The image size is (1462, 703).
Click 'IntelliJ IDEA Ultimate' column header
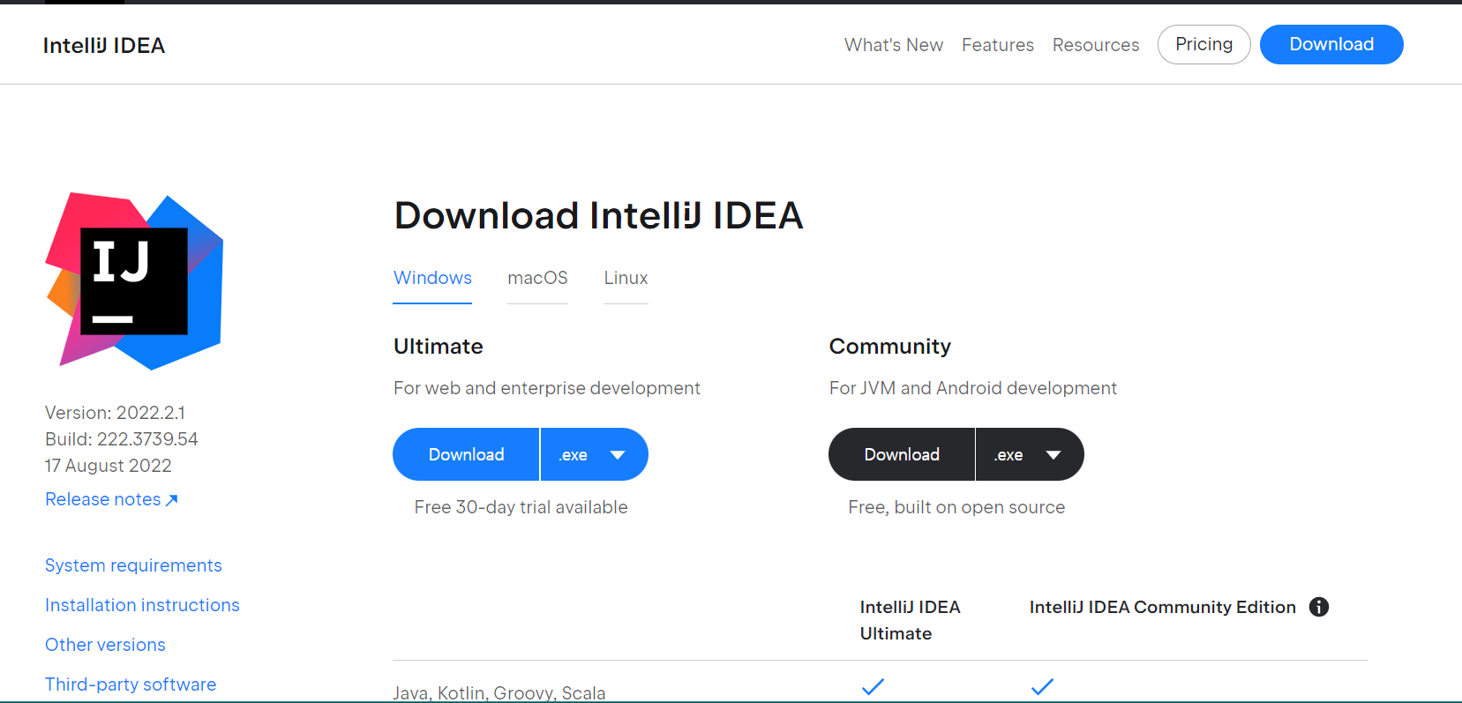[x=910, y=620]
